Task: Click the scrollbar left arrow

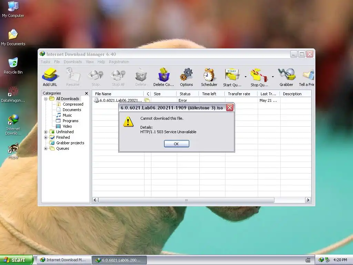Action: [x=95, y=200]
